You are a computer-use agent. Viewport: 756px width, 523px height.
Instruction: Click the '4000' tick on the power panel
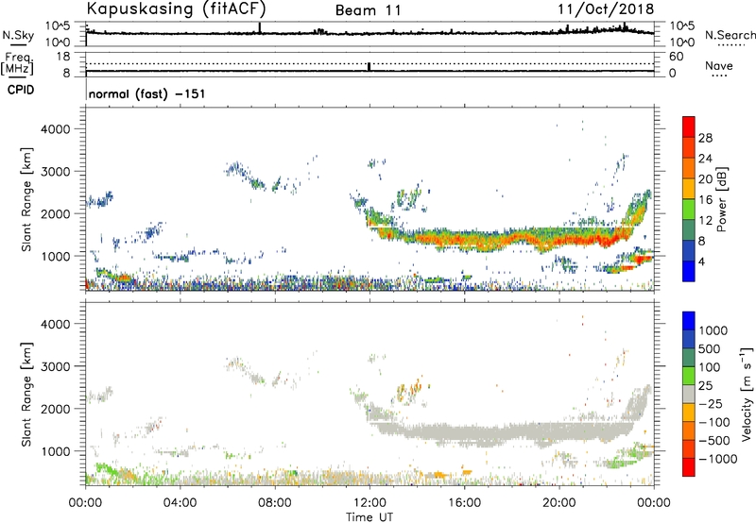pyautogui.click(x=55, y=129)
